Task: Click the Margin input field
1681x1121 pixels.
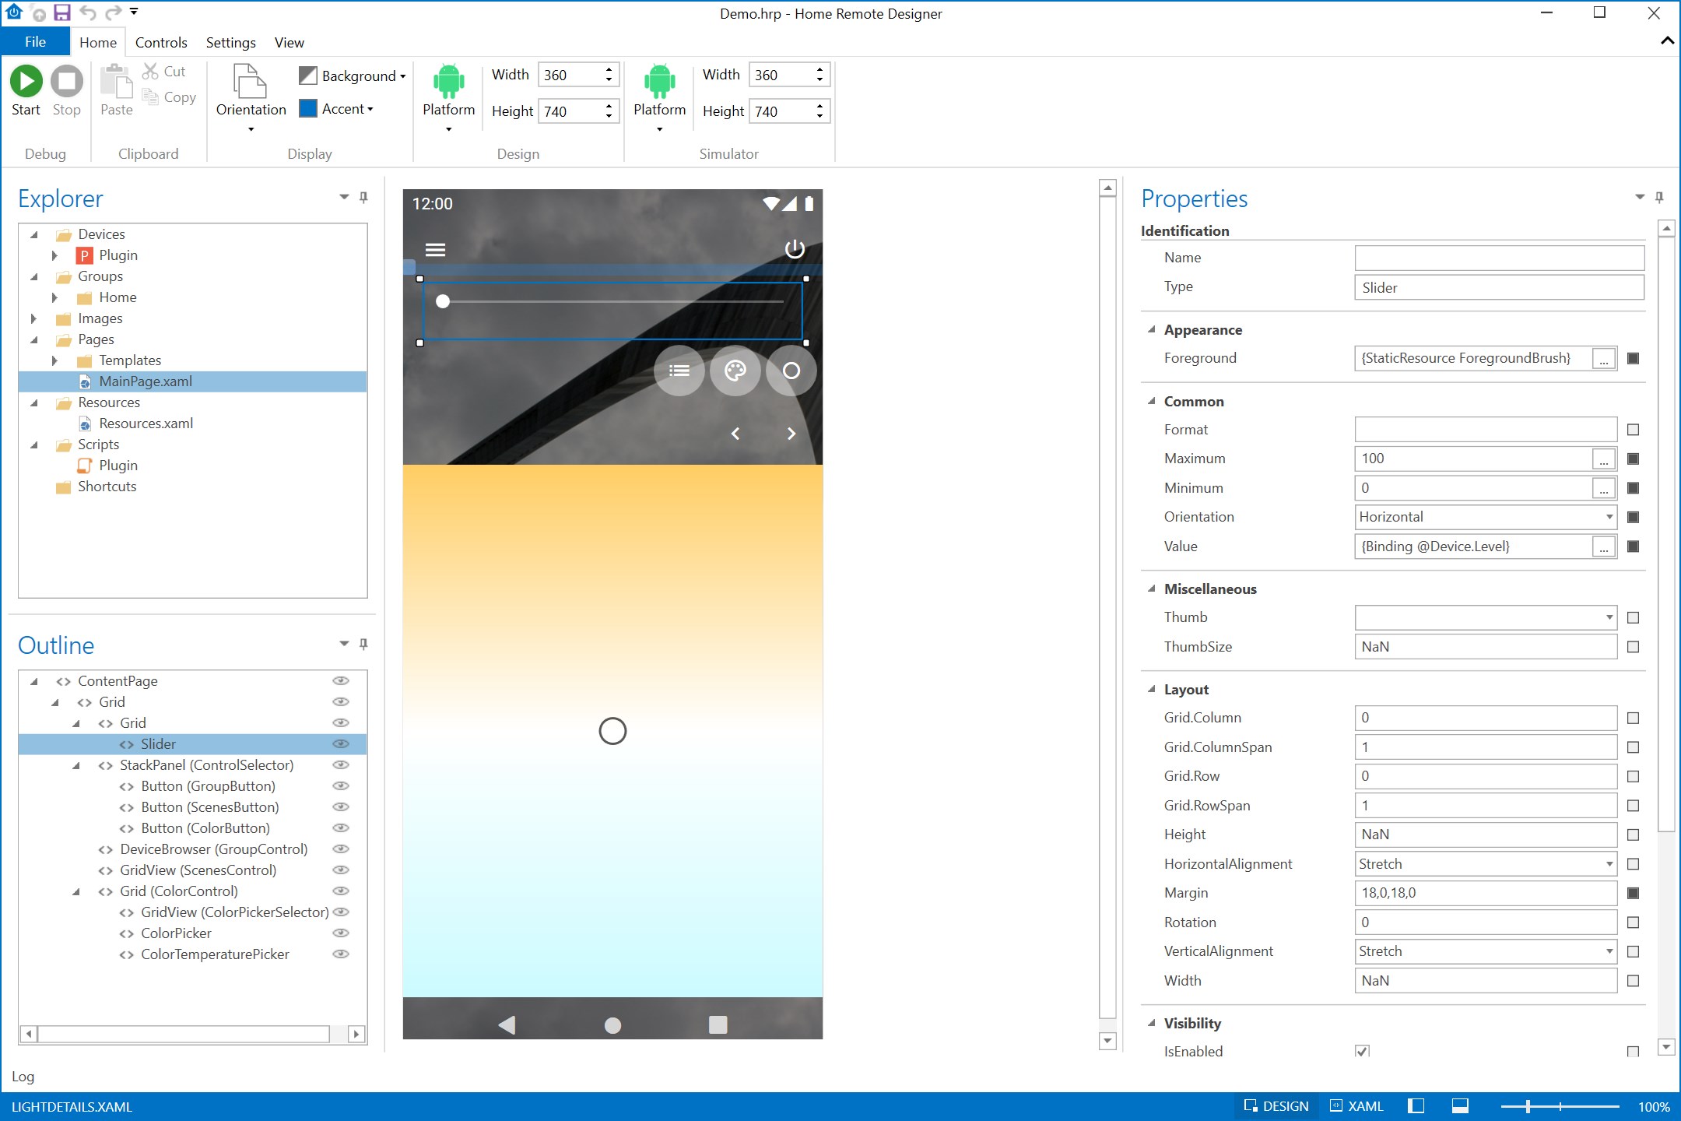Action: 1485,893
